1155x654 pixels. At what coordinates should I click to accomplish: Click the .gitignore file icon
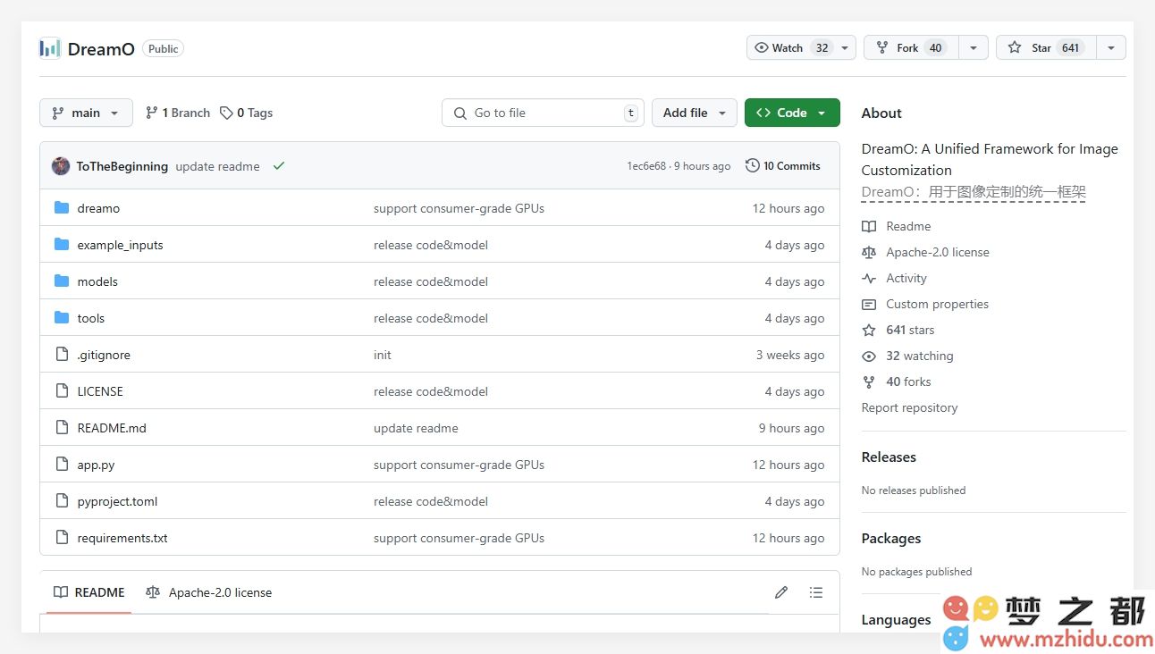(x=62, y=355)
